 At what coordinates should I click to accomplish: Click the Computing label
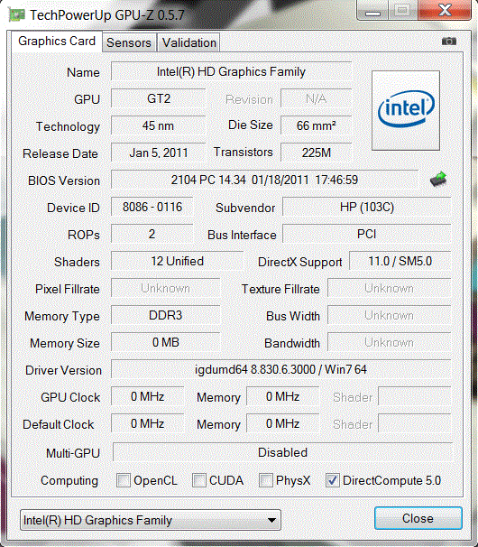[69, 481]
